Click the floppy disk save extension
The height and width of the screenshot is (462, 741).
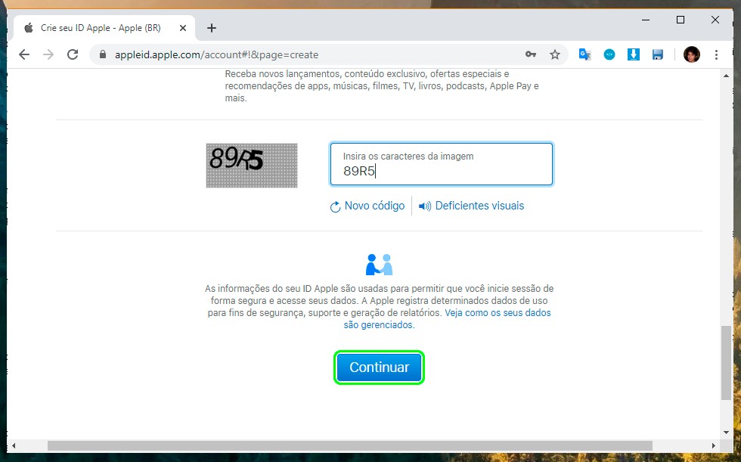658,54
